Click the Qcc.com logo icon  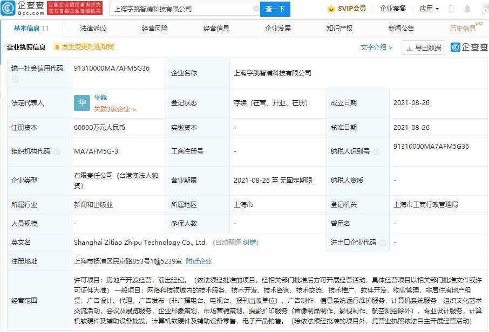pos(8,8)
